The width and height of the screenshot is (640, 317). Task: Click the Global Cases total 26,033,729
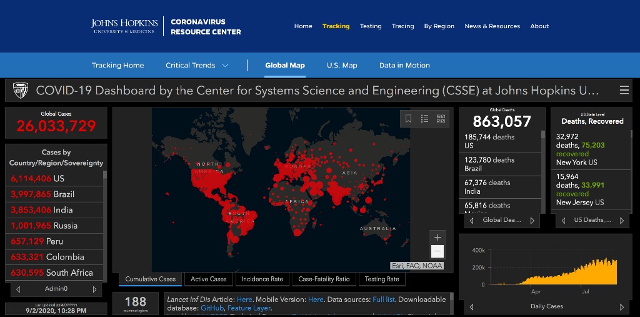click(x=56, y=126)
